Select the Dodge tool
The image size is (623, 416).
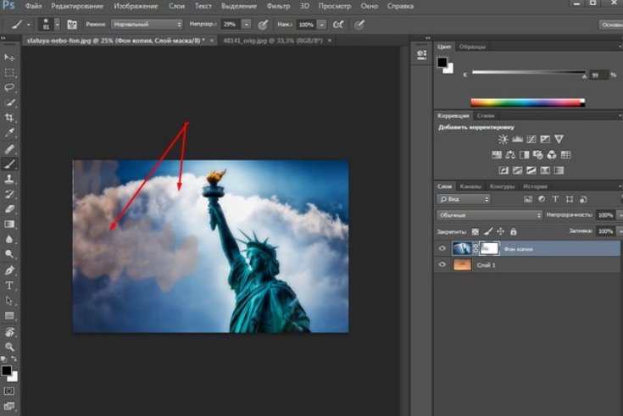point(9,254)
